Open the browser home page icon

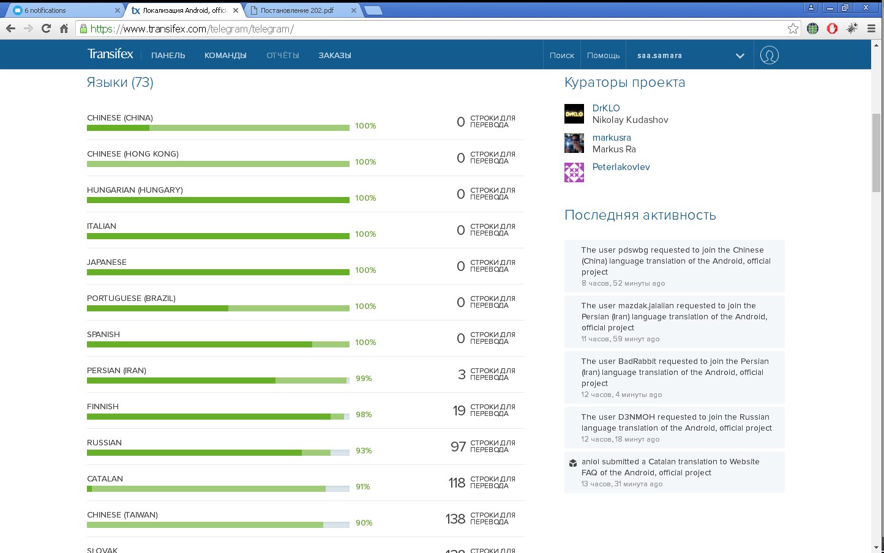[x=64, y=28]
